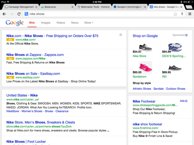Shop by style: Outdoor Shoes
Screen dimensions: 194x145
[x=176, y=89]
